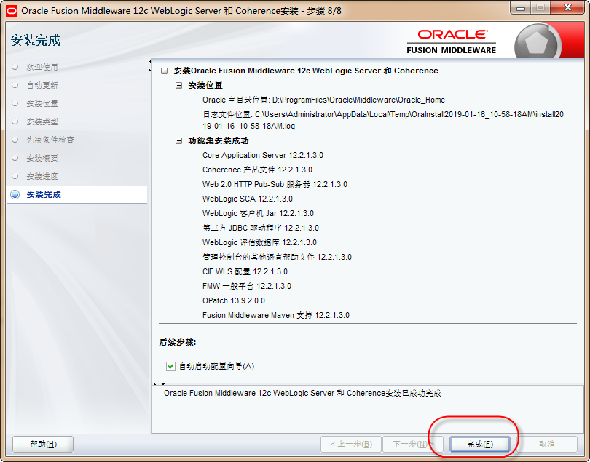
Task: Go to 安装概要 step
Action: 42,158
